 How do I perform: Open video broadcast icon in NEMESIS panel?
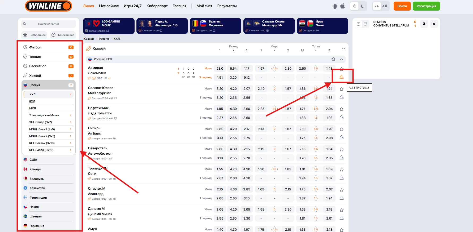(x=358, y=24)
